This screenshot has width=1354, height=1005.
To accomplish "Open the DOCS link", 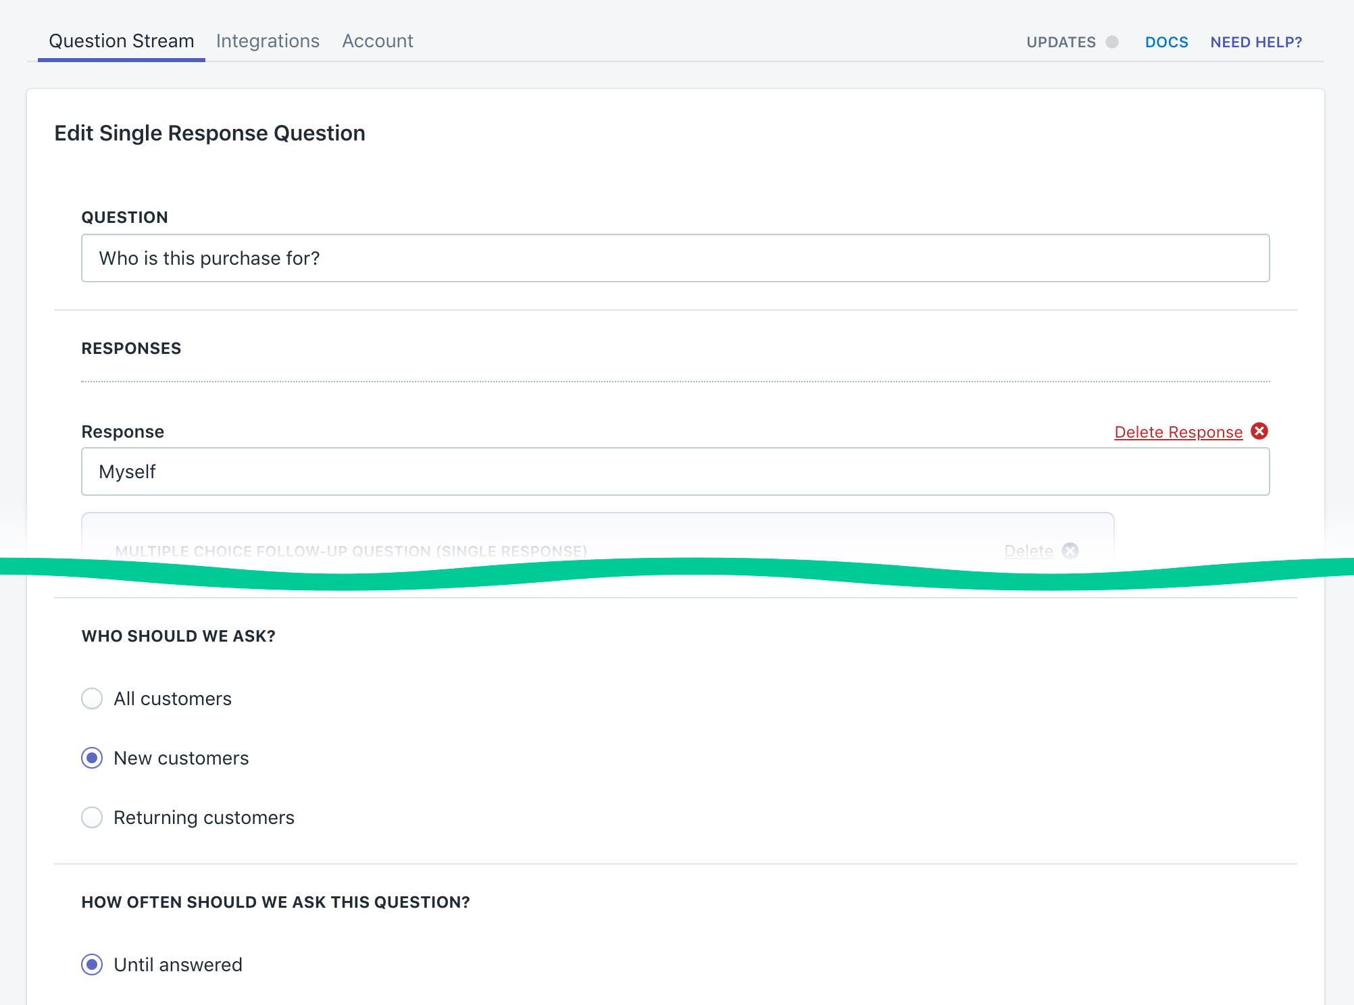I will (1166, 42).
